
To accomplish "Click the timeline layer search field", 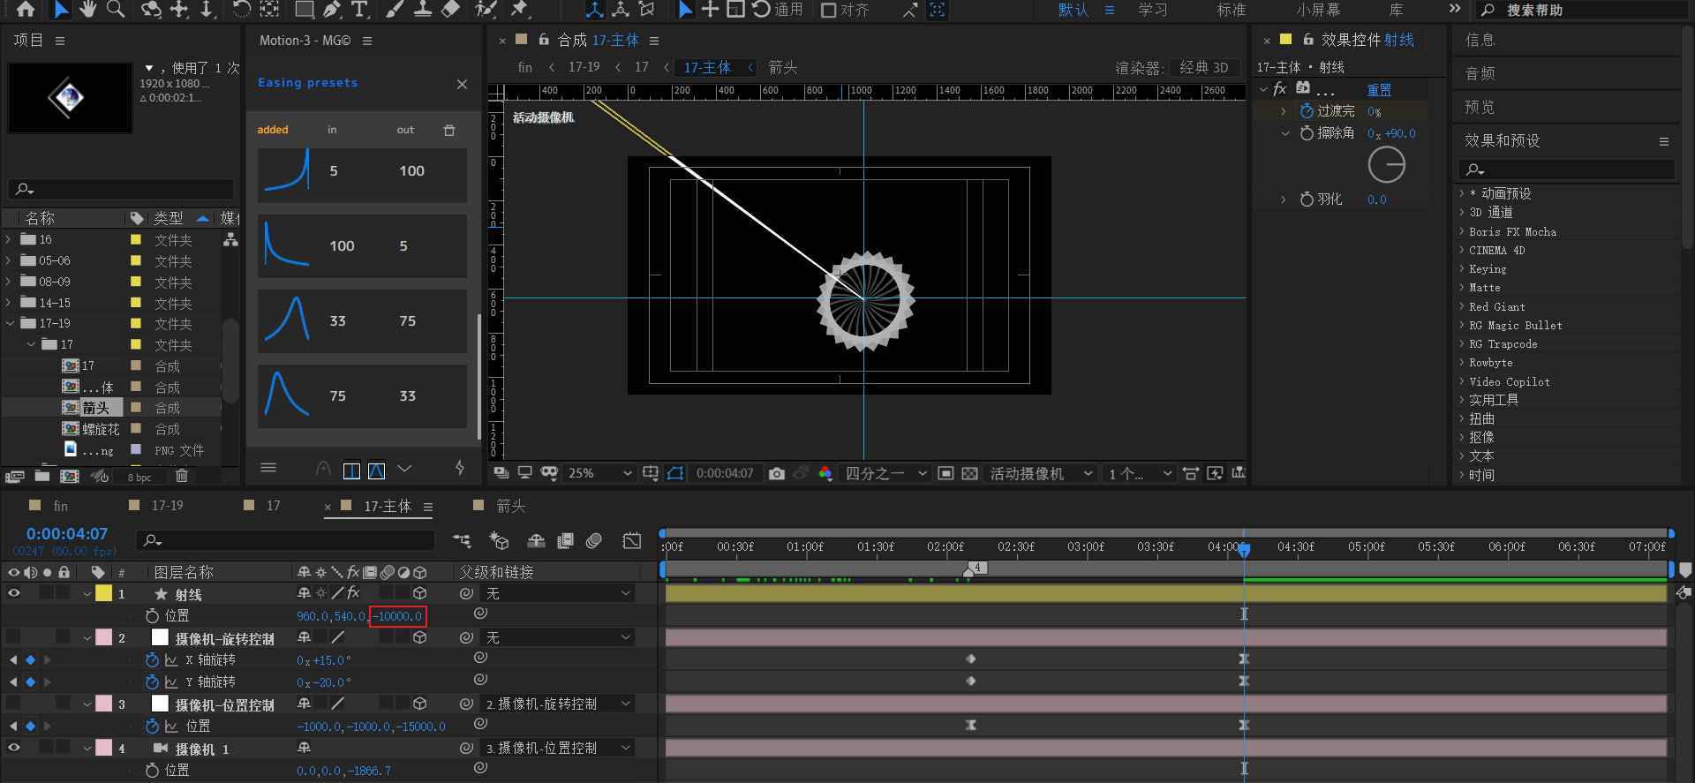I will click(286, 540).
